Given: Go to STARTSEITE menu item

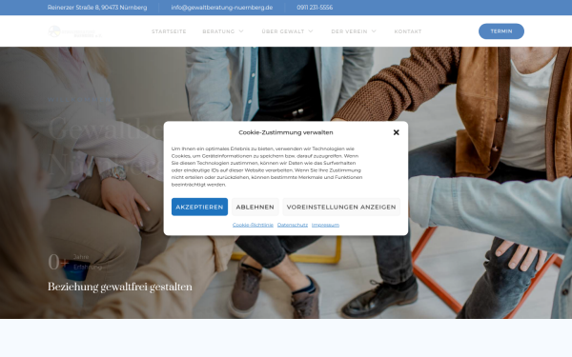Looking at the screenshot, I should (x=169, y=31).
